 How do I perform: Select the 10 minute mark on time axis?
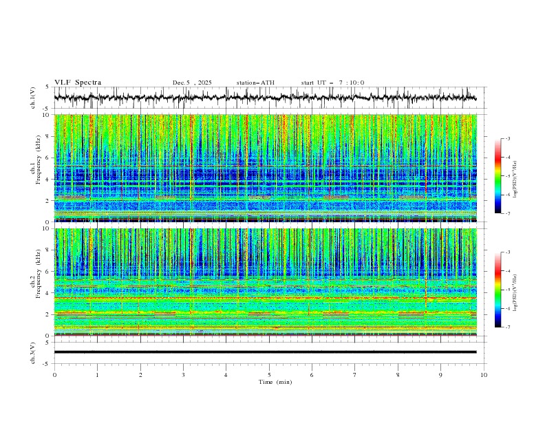pyautogui.click(x=484, y=374)
